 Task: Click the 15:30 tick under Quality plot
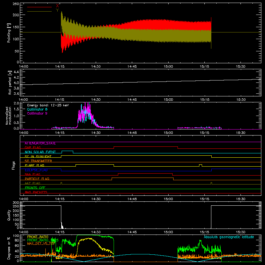(x=241, y=232)
